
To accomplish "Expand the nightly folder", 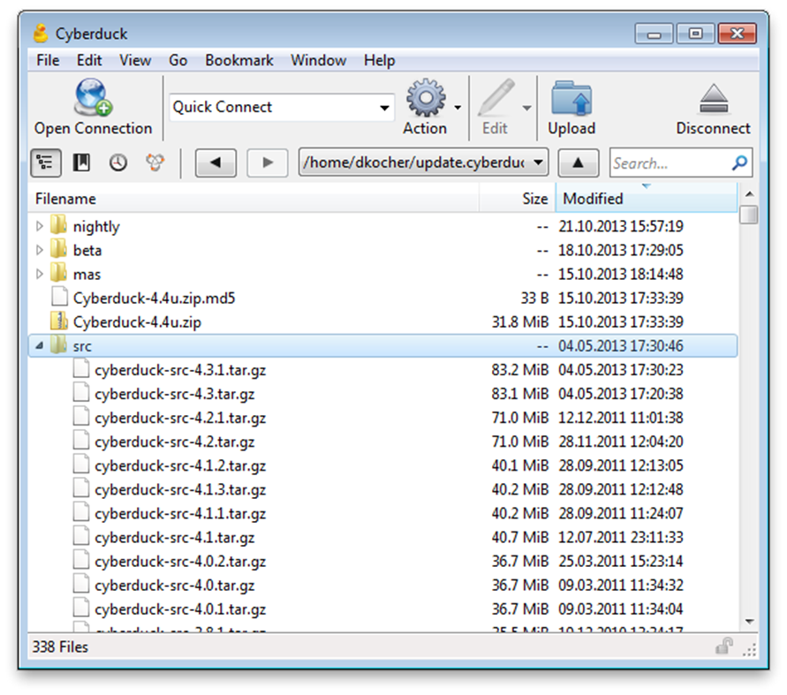I will (39, 226).
